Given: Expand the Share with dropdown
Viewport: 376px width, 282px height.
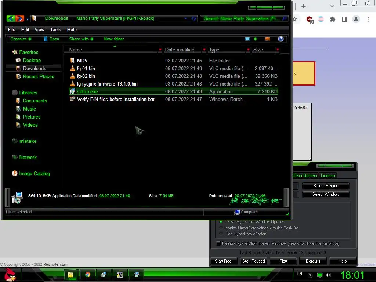Looking at the screenshot, I should (81, 39).
